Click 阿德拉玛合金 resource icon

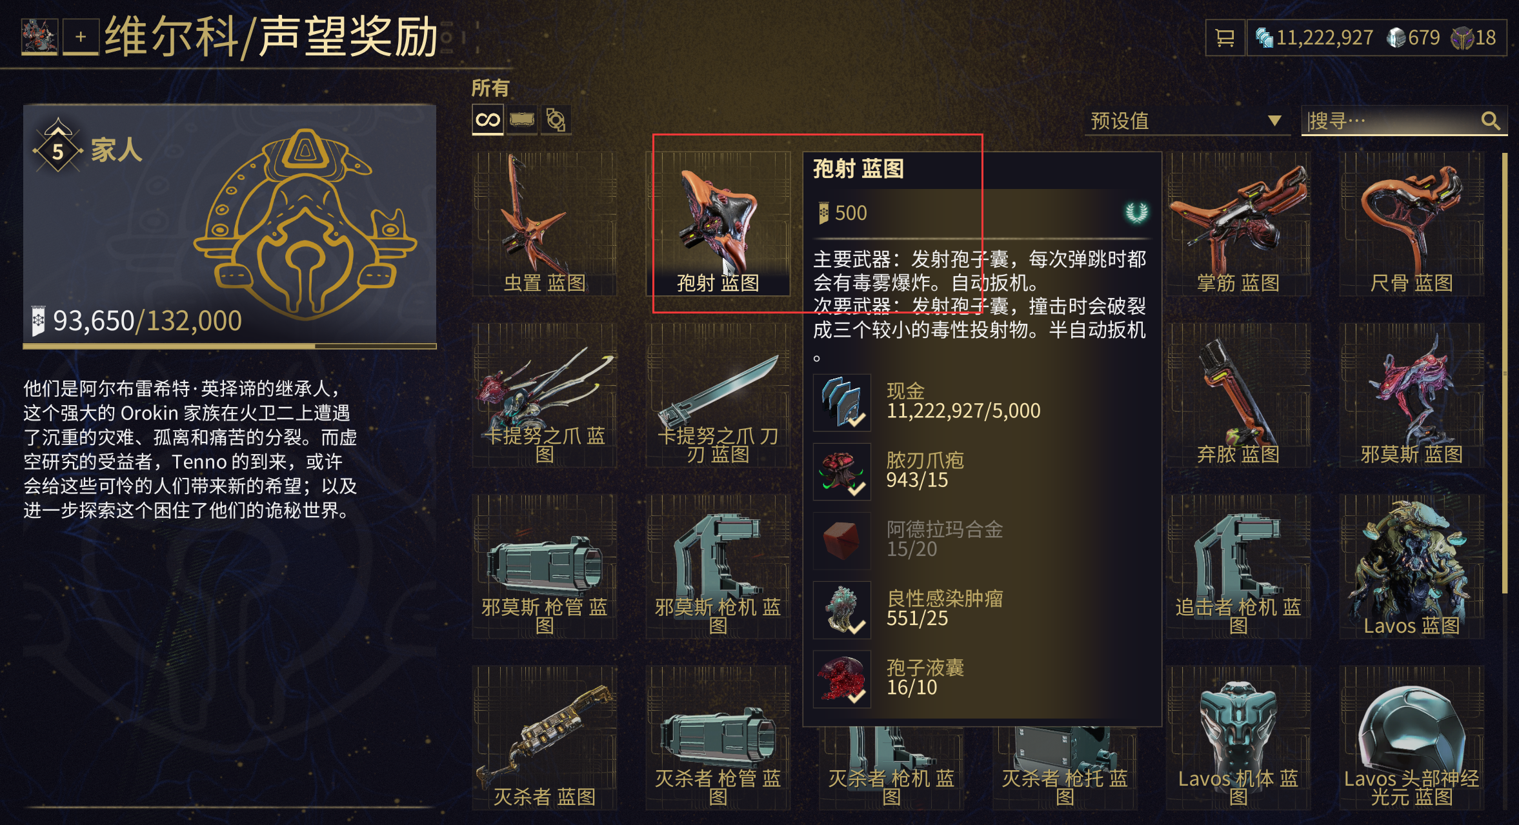[x=842, y=541]
